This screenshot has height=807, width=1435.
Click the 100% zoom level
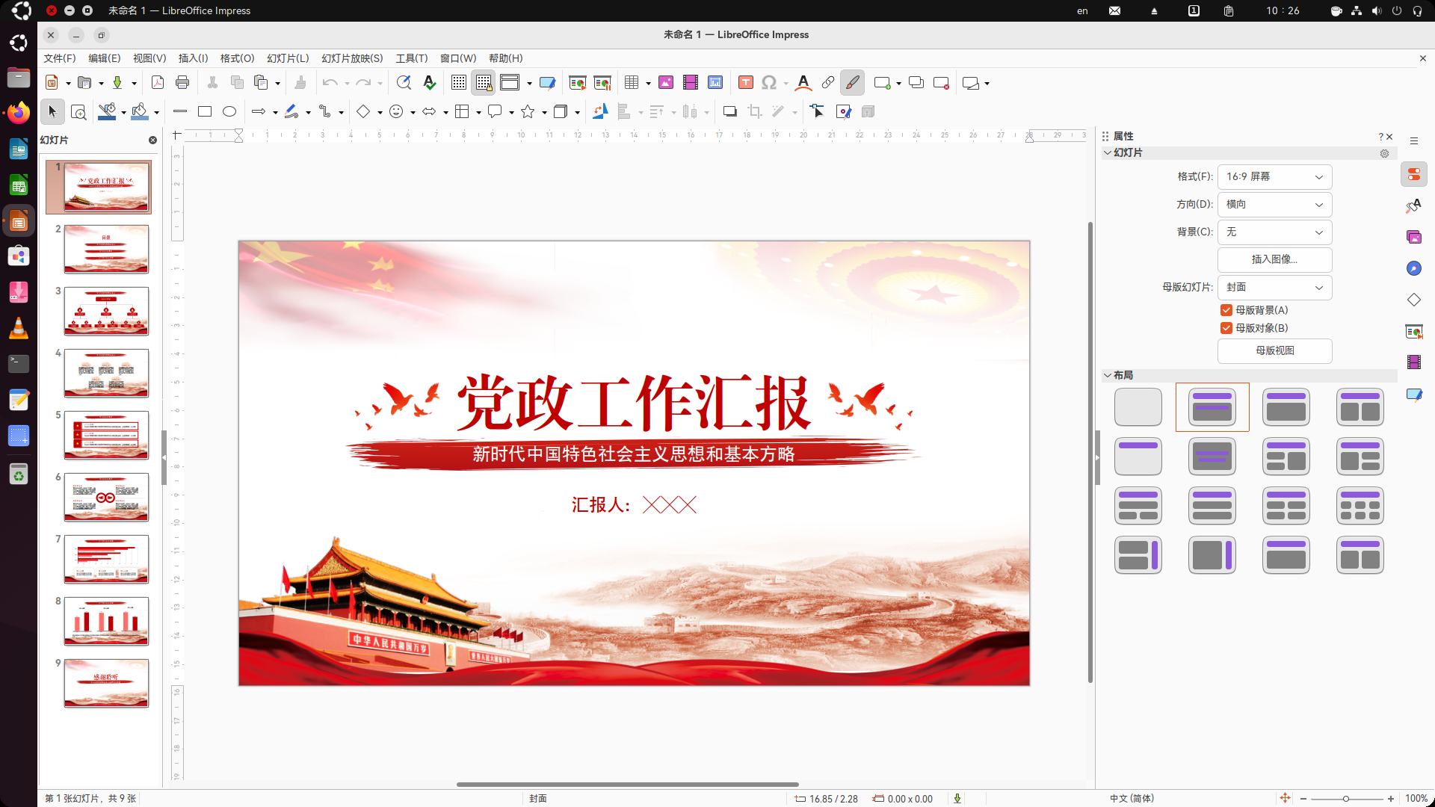(x=1416, y=799)
